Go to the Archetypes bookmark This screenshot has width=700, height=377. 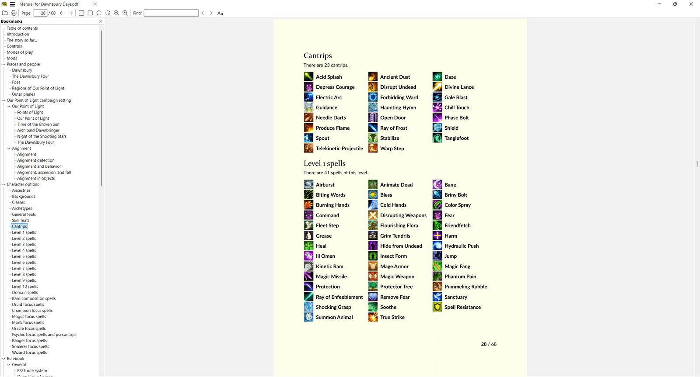pyautogui.click(x=22, y=208)
